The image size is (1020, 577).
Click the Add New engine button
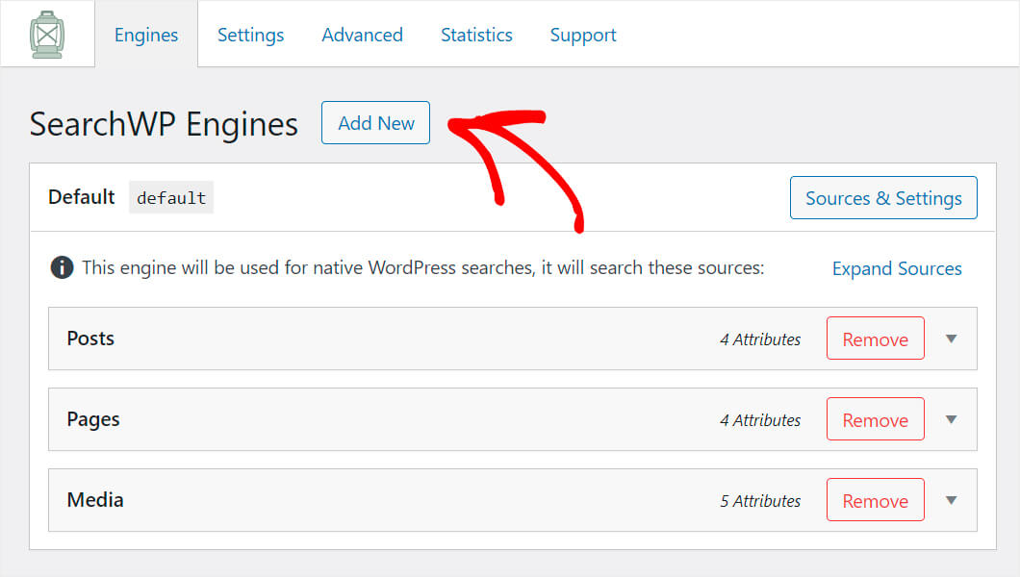375,123
